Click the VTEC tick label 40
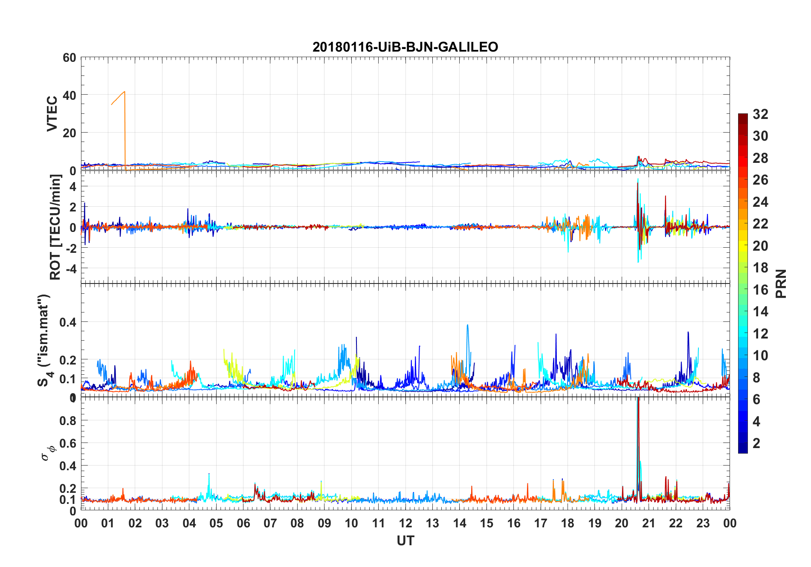This screenshot has height=567, width=811. (x=70, y=95)
